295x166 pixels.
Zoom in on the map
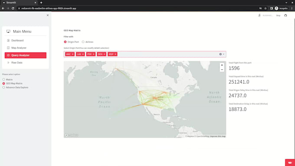(x=222, y=65)
